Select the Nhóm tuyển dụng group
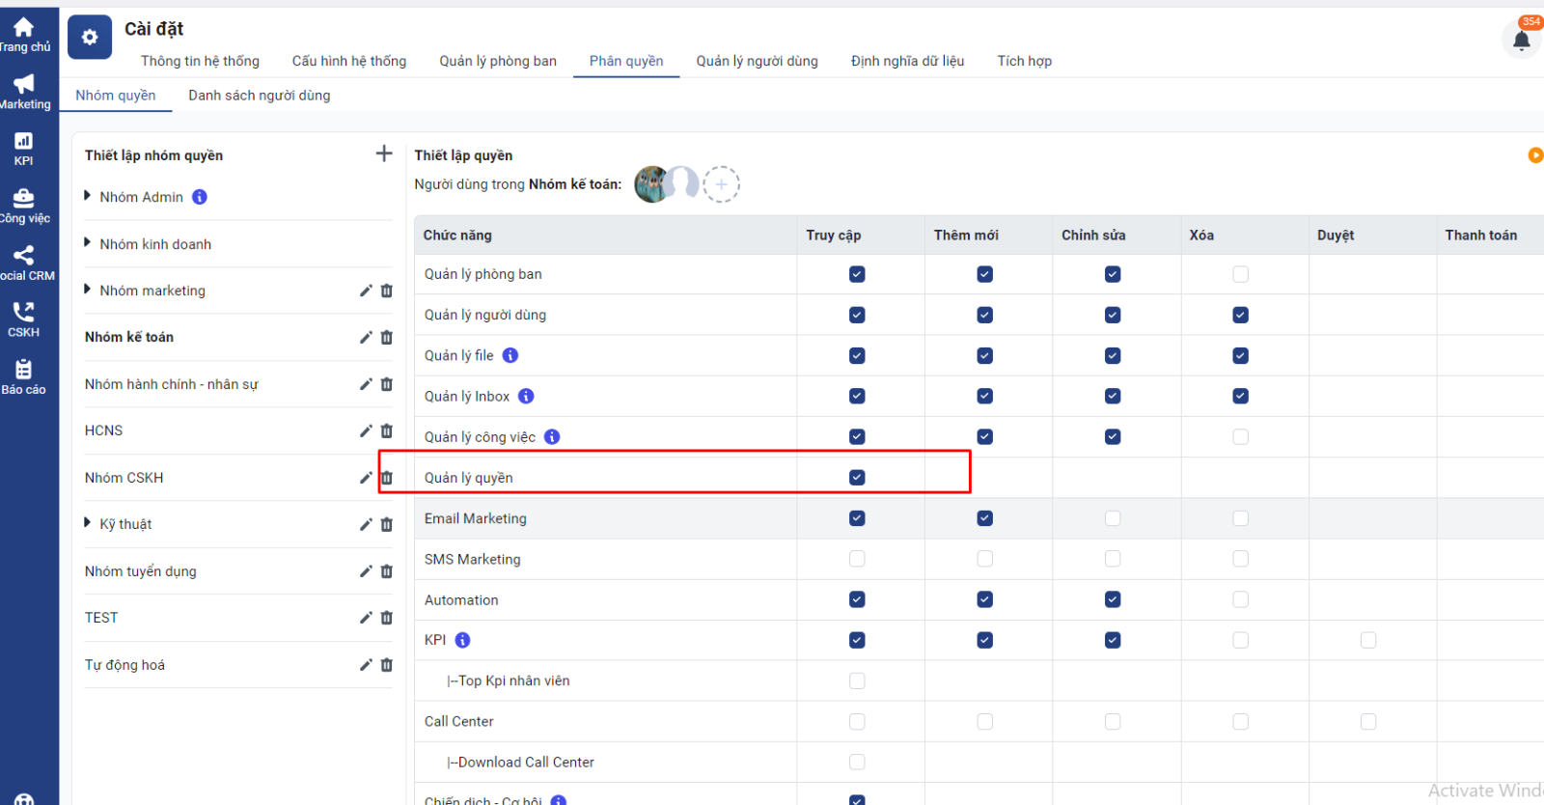The image size is (1544, 805). [x=141, y=571]
